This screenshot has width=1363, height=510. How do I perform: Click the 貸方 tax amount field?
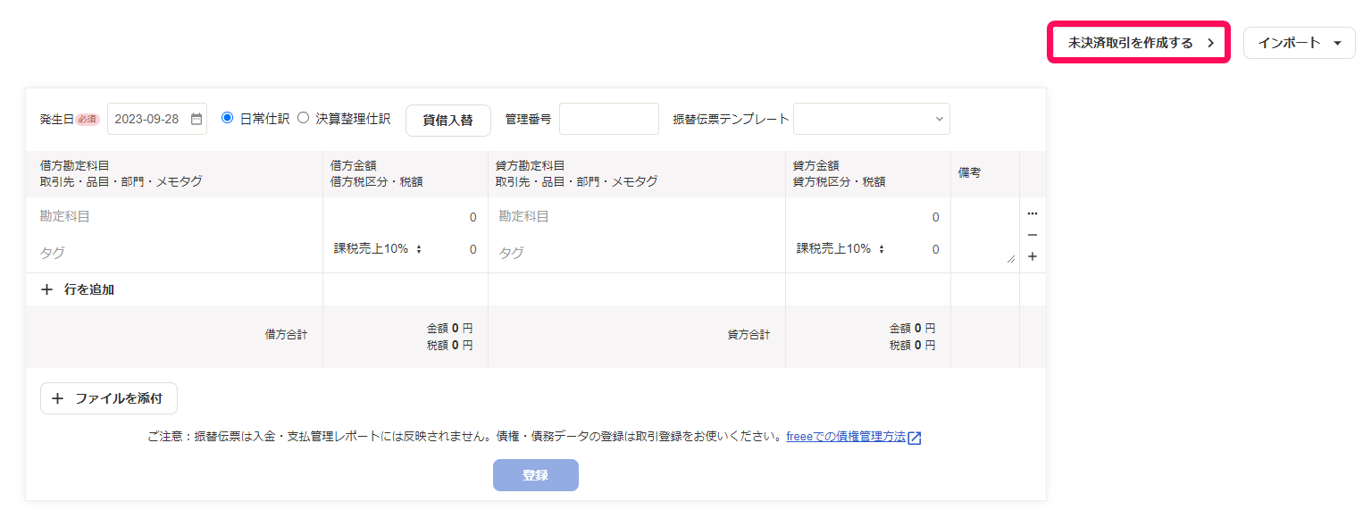(x=920, y=249)
